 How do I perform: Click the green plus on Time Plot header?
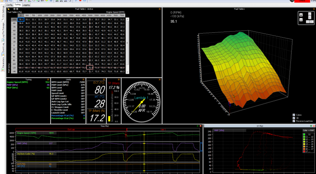(198, 126)
